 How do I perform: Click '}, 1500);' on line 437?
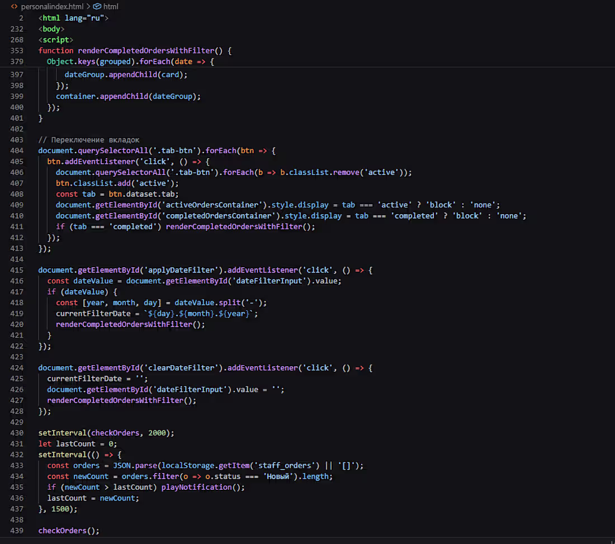coord(58,509)
